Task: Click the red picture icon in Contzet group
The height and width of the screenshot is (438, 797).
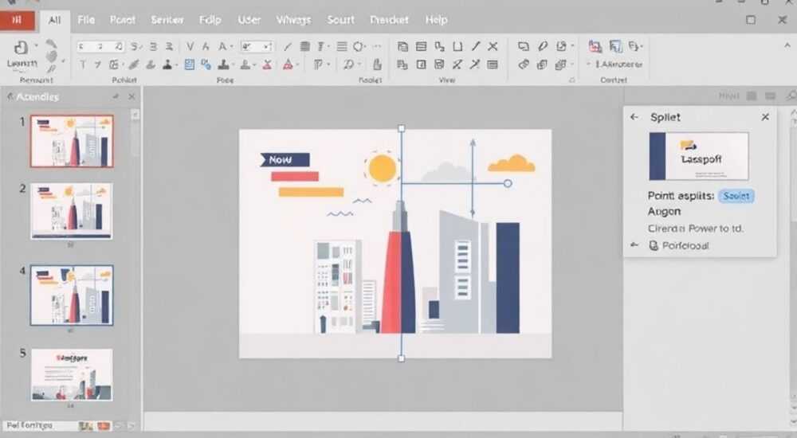Action: (x=595, y=47)
